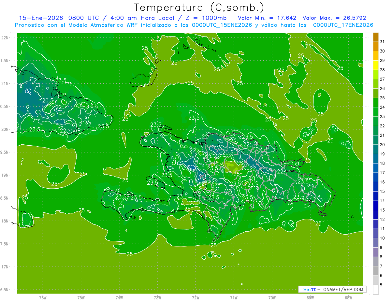
Task: Click the '20N' latitude axis label
Action: (x=5, y=130)
